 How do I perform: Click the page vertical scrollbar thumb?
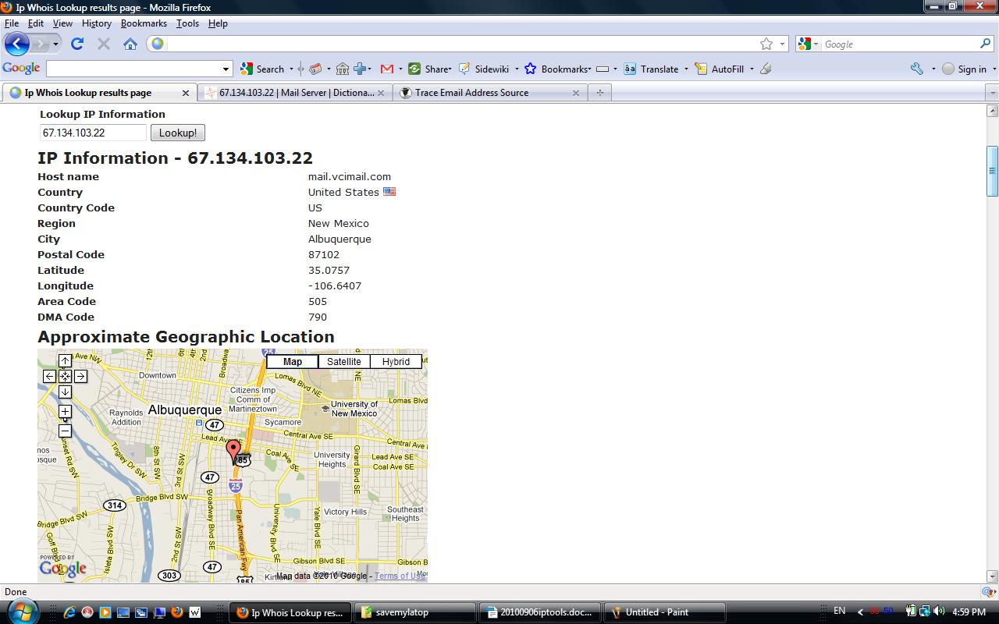[993, 171]
